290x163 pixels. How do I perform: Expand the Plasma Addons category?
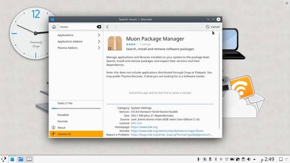pyautogui.click(x=99, y=48)
